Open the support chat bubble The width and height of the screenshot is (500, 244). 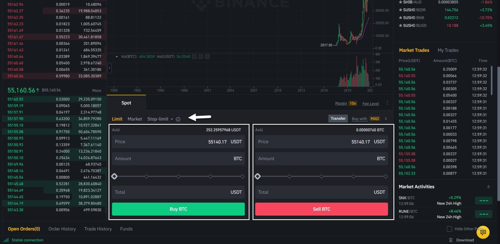pos(483,232)
